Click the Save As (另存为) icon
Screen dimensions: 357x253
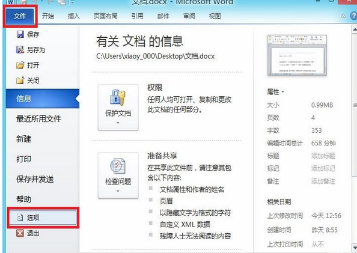[20, 50]
